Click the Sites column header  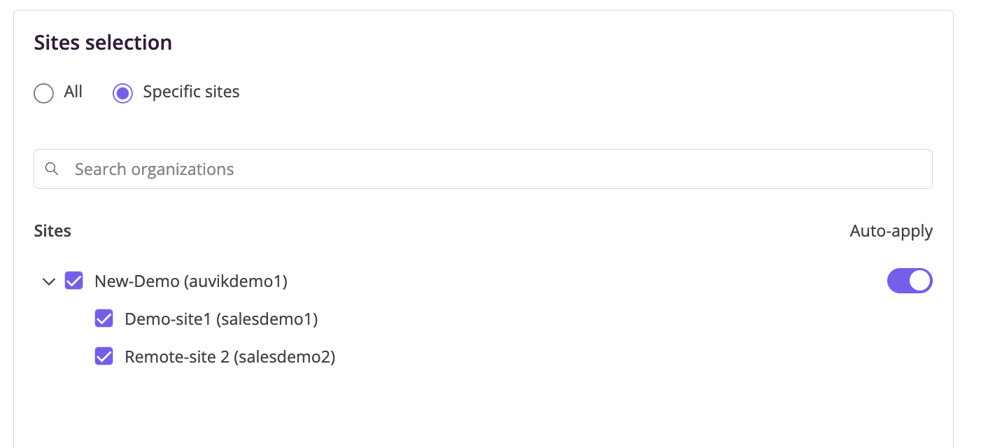coord(52,231)
